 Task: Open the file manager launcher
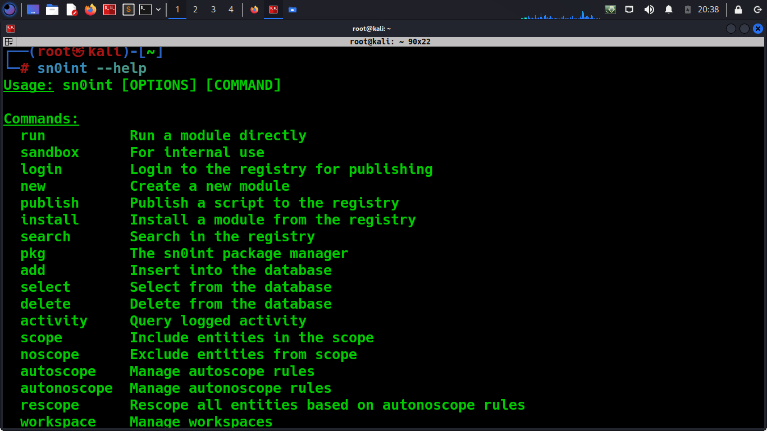pos(52,10)
